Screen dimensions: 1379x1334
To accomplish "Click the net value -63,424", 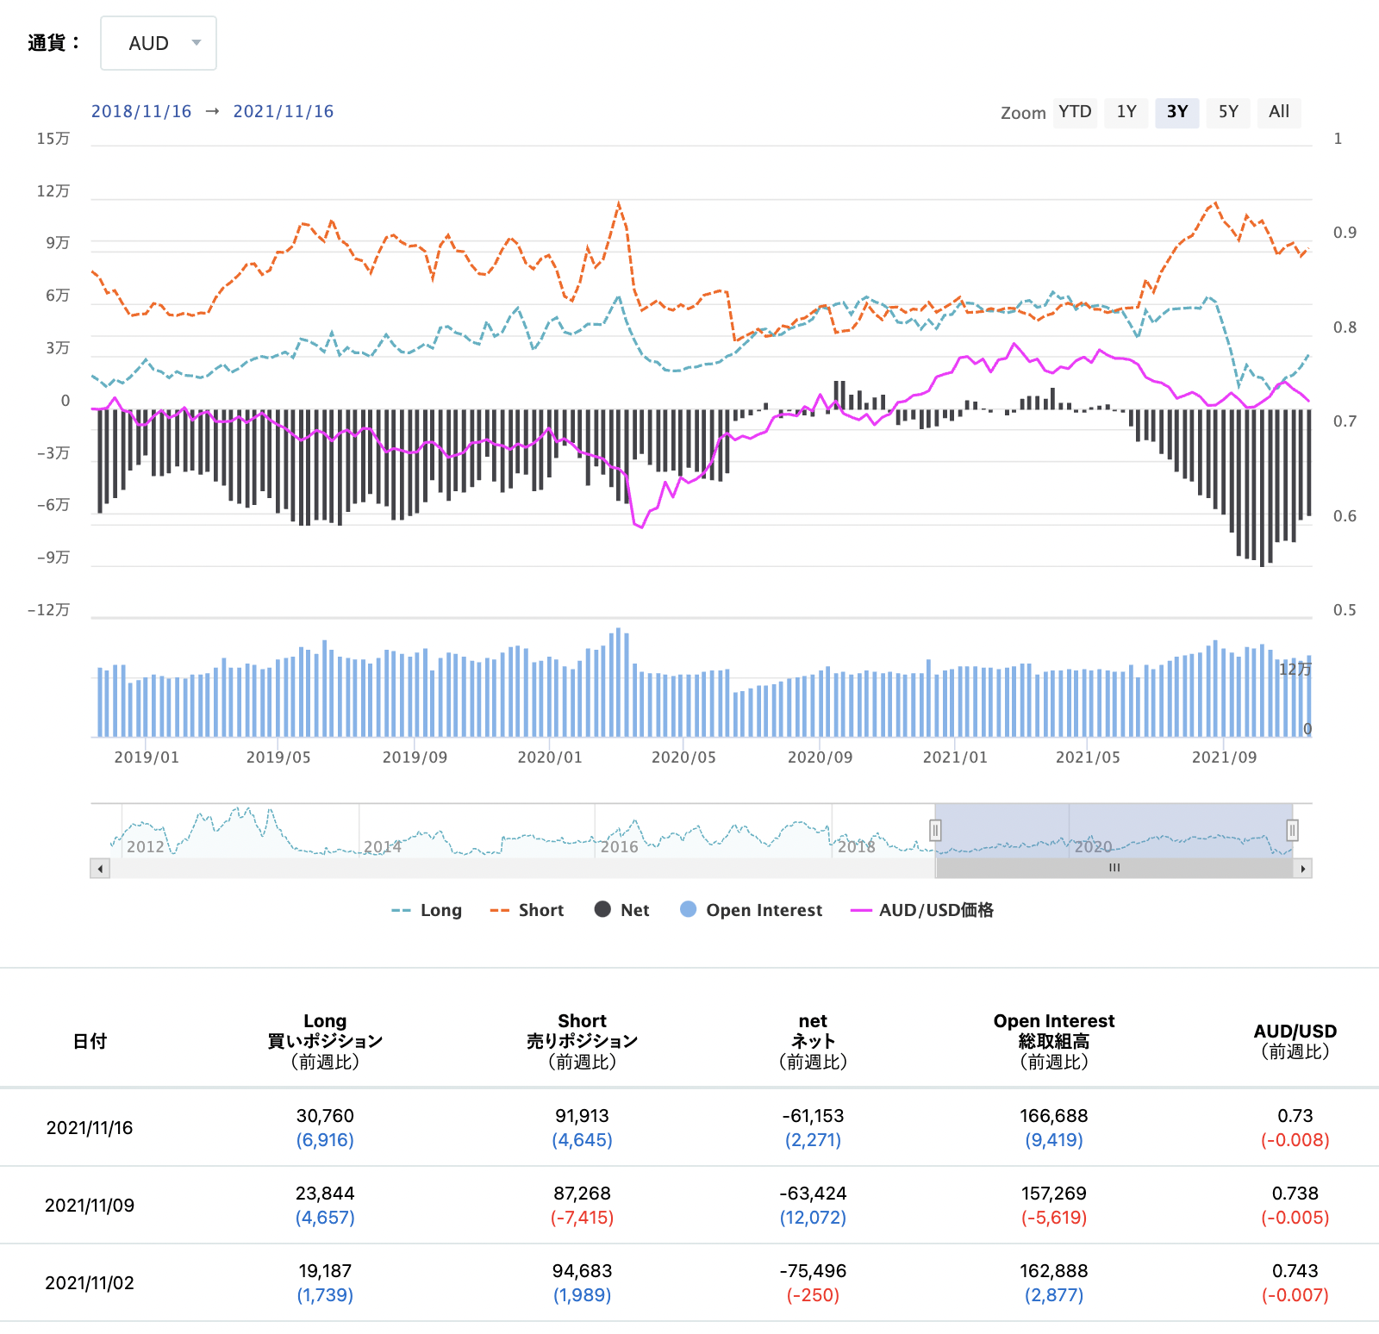I will (813, 1194).
